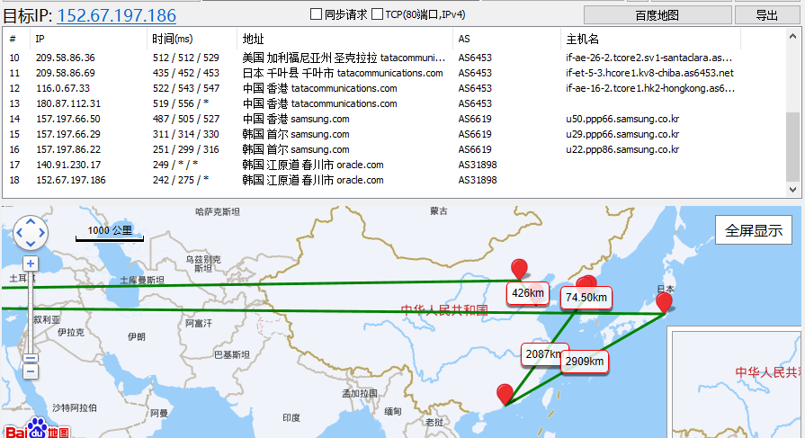
Task: Click the Baidu map logo
Action: tap(38, 429)
